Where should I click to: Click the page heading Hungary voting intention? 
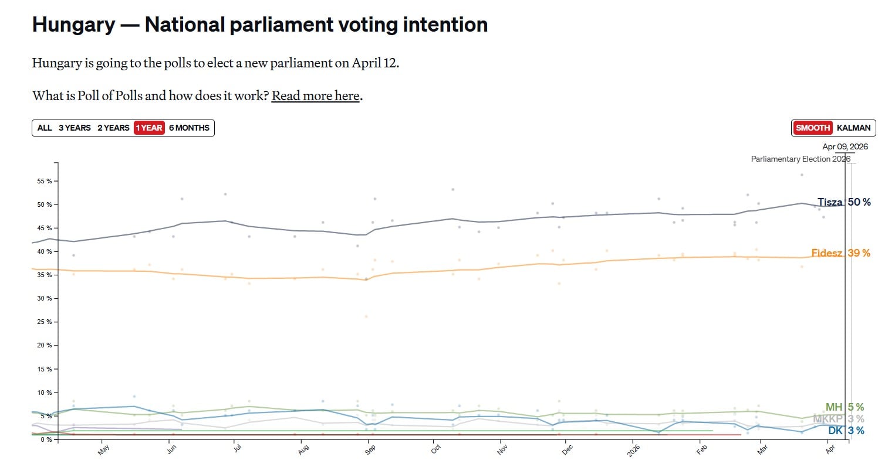pos(260,25)
